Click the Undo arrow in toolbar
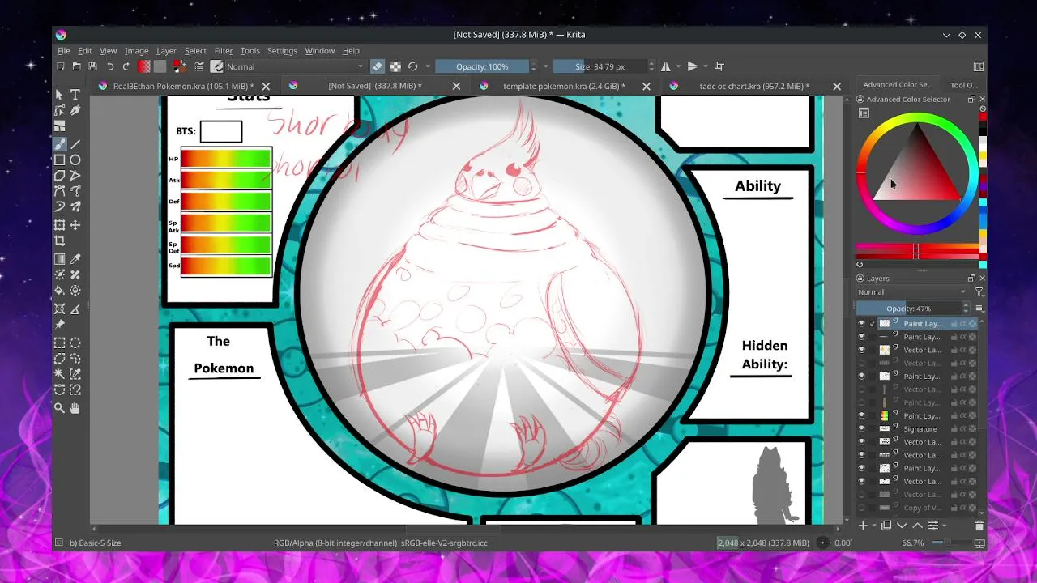This screenshot has height=583, width=1037. point(110,66)
